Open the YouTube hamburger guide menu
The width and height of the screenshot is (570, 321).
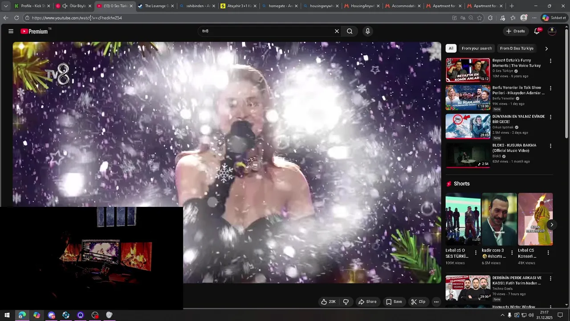[11, 31]
